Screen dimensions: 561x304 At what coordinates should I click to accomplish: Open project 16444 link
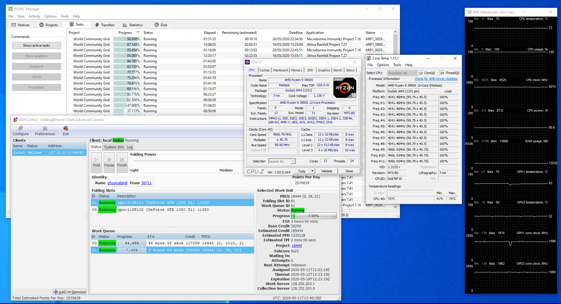[297, 246]
